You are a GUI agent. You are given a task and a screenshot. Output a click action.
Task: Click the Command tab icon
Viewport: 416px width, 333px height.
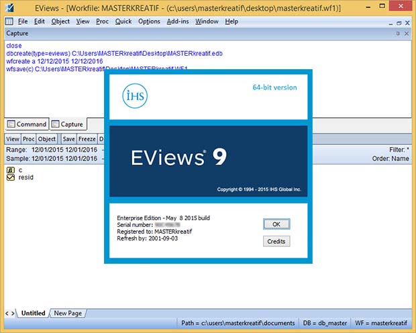(x=11, y=124)
